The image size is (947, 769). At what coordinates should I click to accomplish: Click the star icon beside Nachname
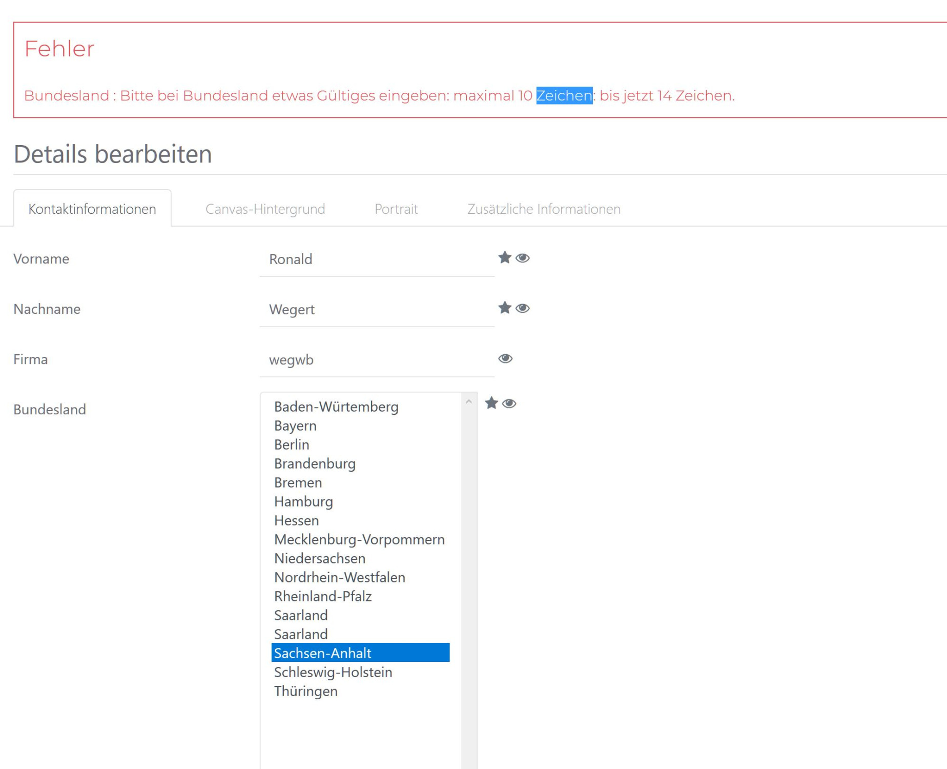click(505, 308)
